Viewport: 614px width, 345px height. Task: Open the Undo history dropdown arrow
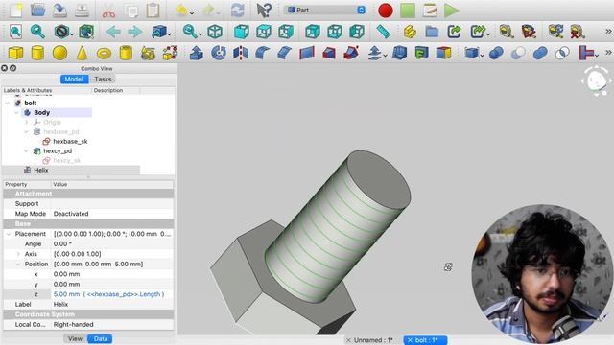(x=192, y=13)
